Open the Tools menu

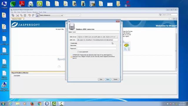[41, 12]
